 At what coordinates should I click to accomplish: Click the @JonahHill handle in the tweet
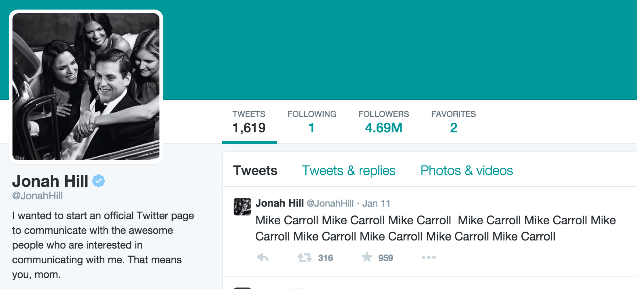tap(330, 203)
